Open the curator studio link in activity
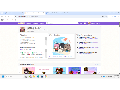Viewport: 120px width, 90px height. tap(85, 53)
